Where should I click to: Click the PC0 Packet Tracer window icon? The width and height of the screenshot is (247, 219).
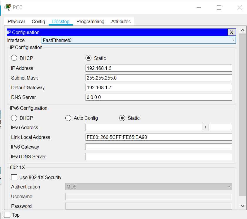[8, 7]
